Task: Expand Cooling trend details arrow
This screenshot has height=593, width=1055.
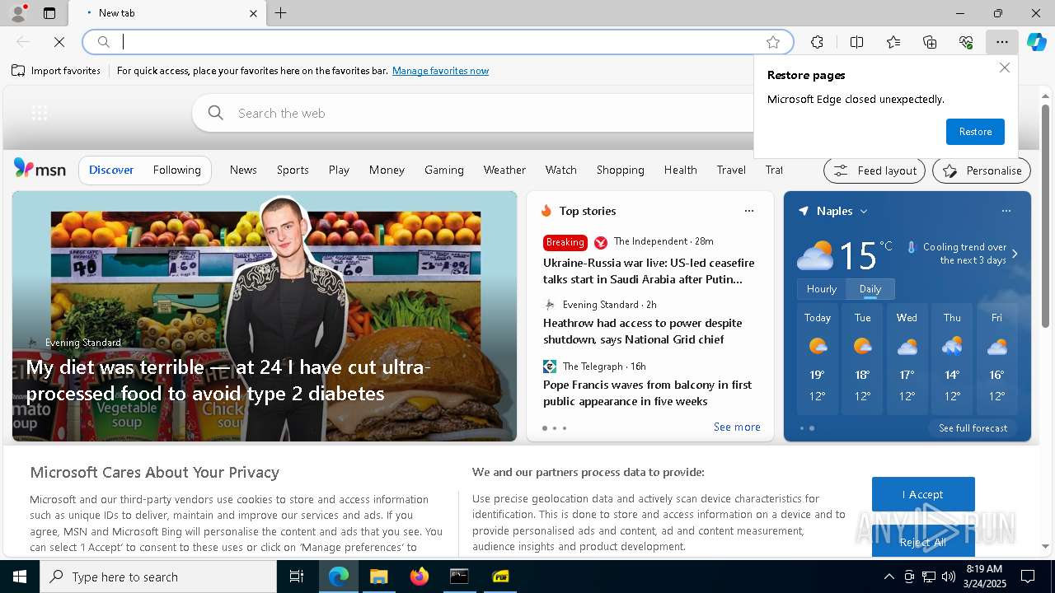Action: click(x=1015, y=254)
